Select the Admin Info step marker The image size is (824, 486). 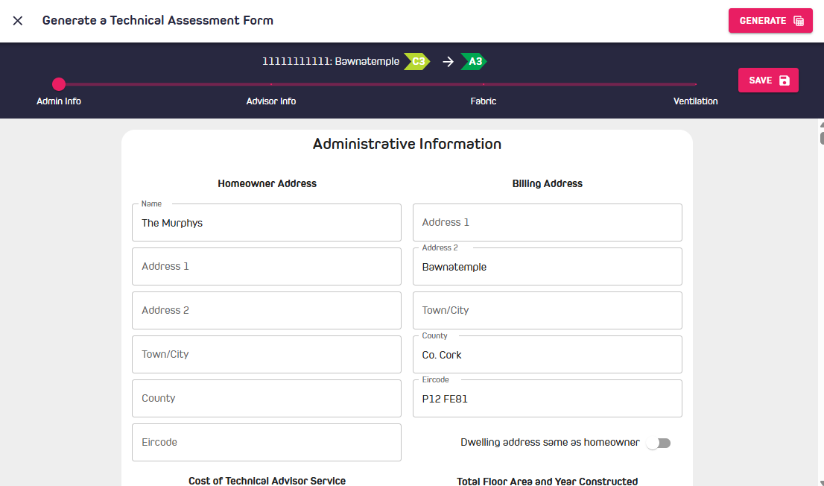tap(59, 84)
